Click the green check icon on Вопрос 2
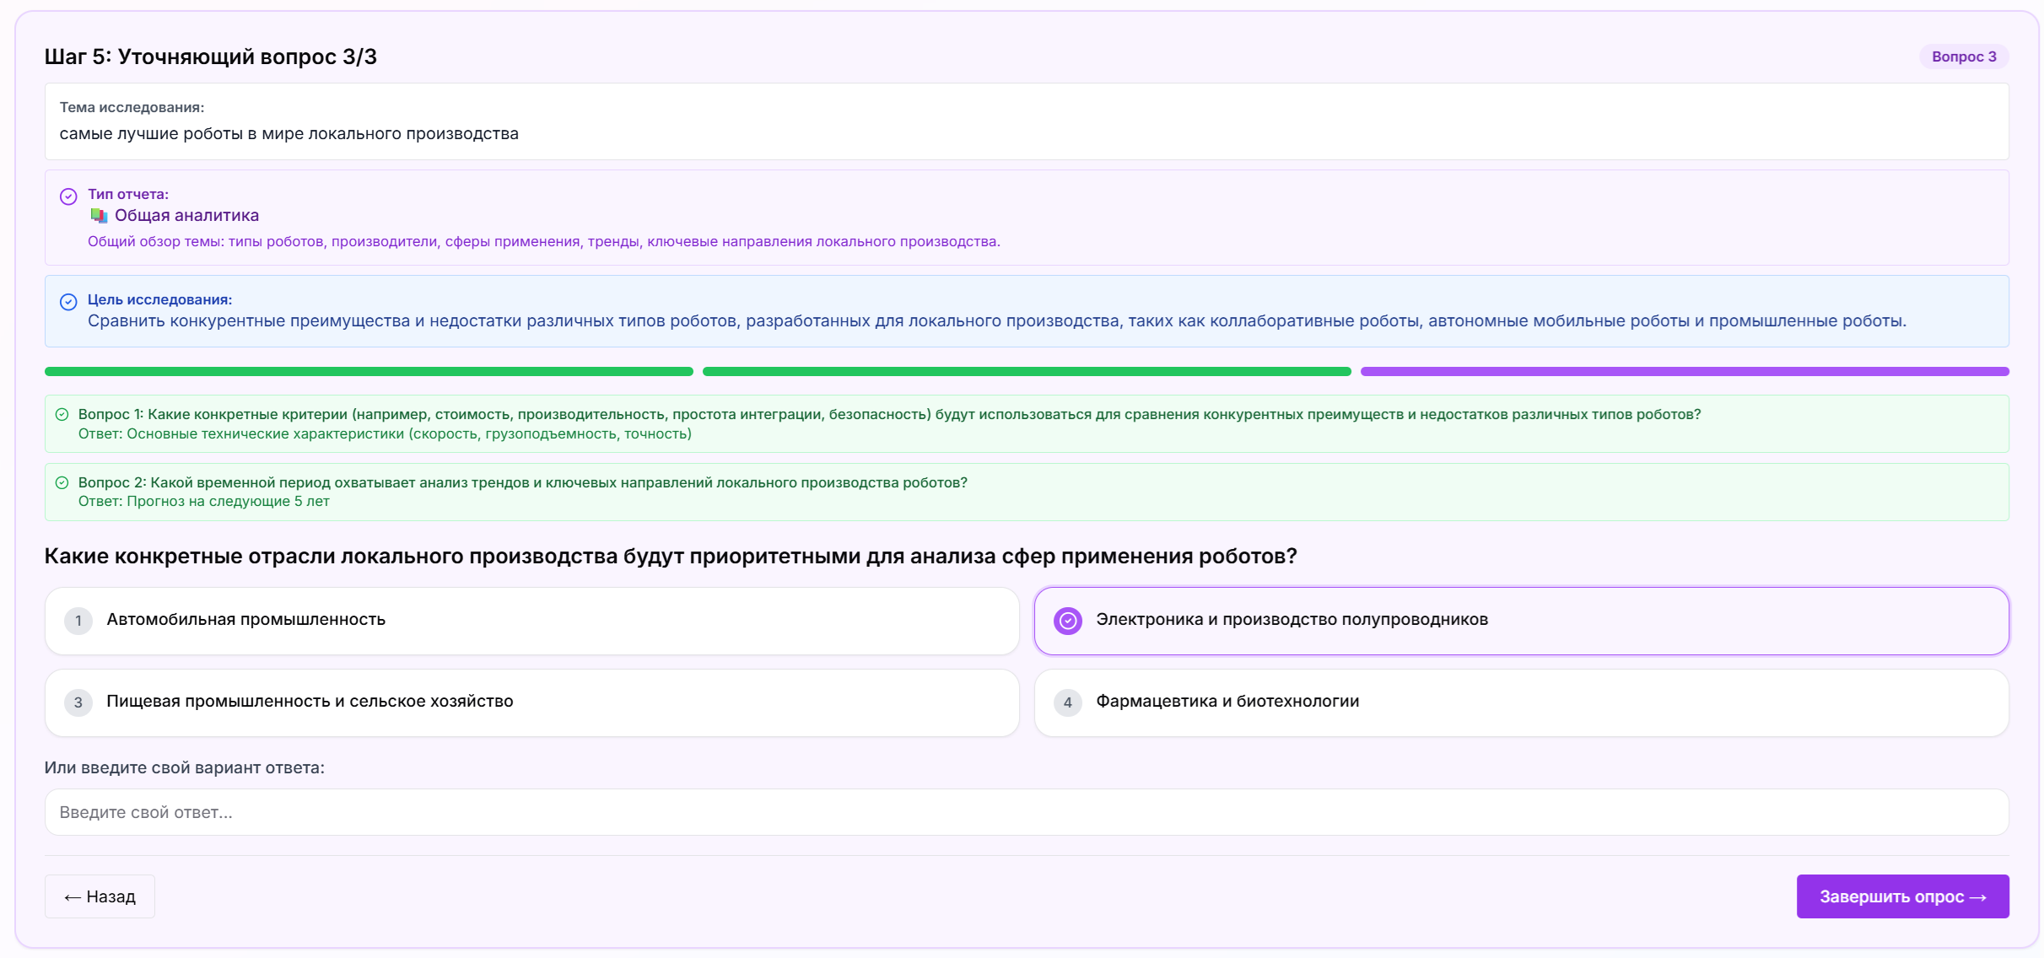Viewport: 2044px width, 958px height. 62,482
